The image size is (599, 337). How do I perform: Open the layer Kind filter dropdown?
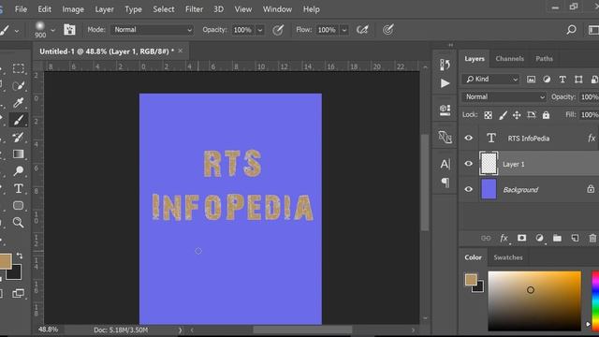491,79
